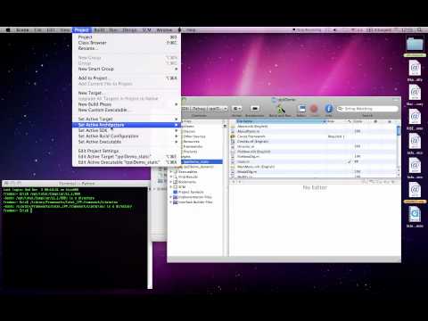The image size is (428, 321).
Task: Click the Terminal window title bar
Action: (x=77, y=184)
